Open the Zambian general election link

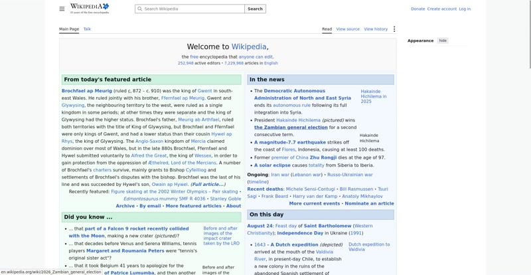pos(291,128)
